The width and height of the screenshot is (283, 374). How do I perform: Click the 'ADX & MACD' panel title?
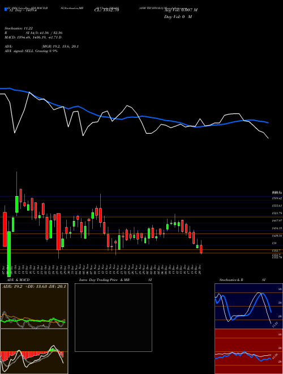point(18,280)
